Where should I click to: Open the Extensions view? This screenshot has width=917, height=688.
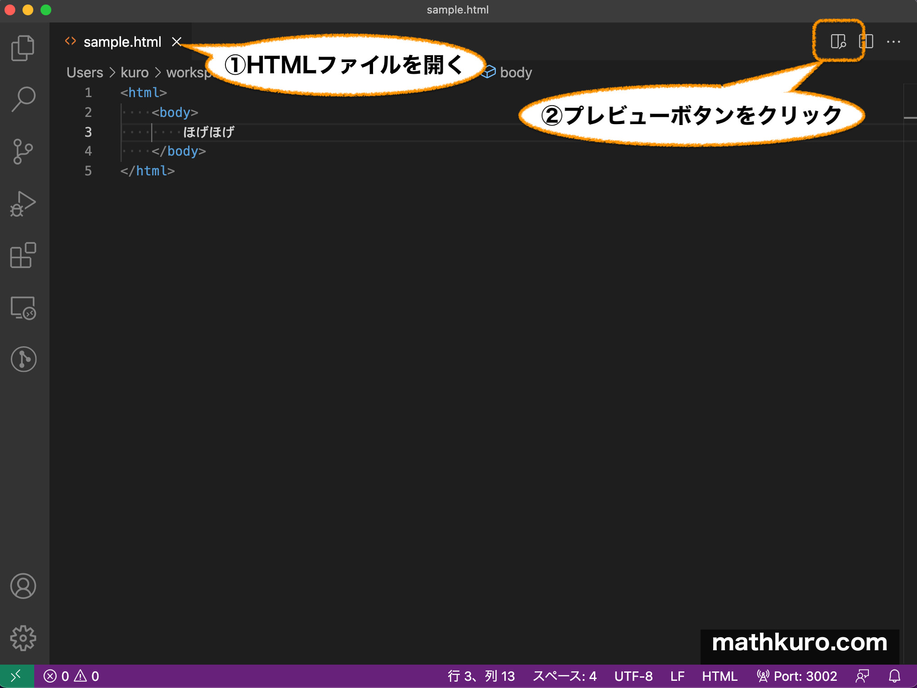pos(23,255)
